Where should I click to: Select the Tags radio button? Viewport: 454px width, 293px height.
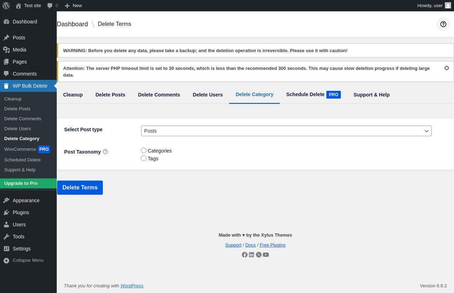(x=144, y=158)
